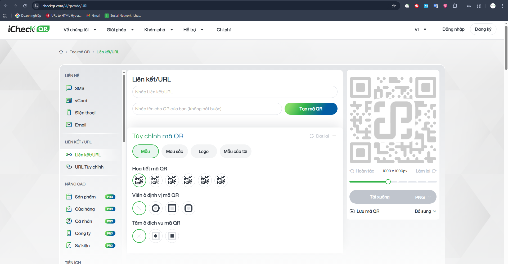Click the URL Tùy chỉnh icon
Image resolution: width=508 pixels, height=264 pixels.
coord(69,167)
